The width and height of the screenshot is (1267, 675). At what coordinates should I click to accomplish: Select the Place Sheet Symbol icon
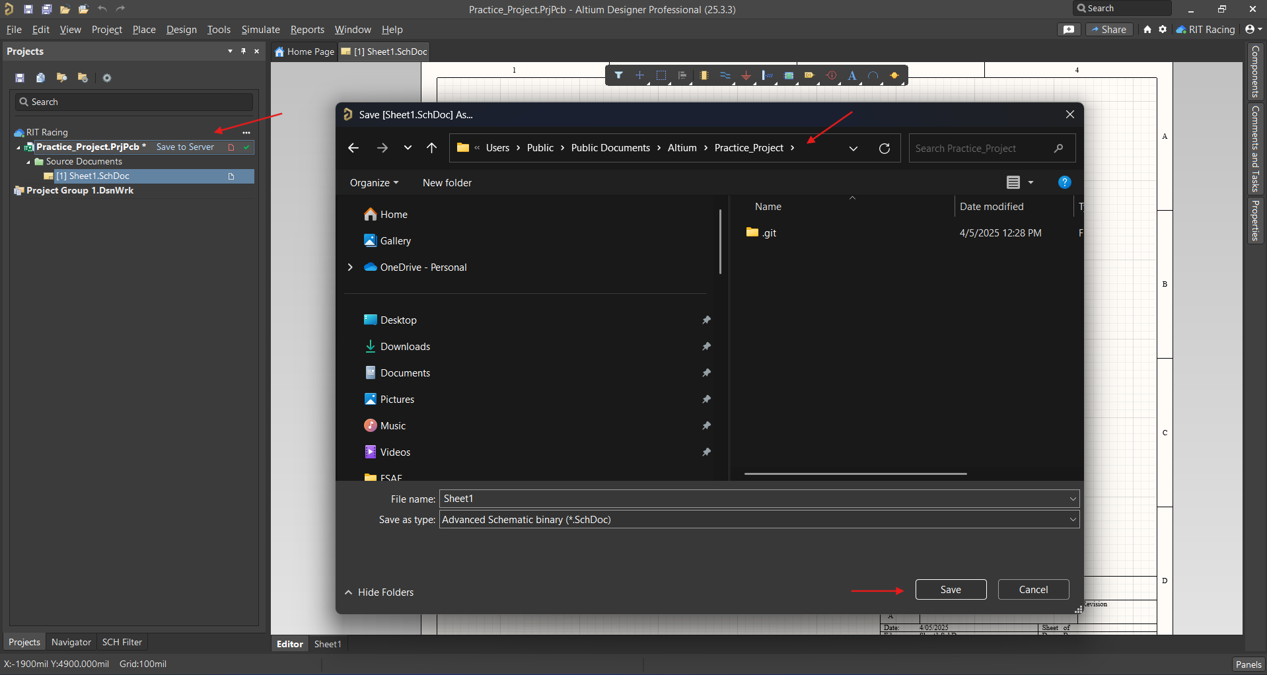tap(789, 75)
